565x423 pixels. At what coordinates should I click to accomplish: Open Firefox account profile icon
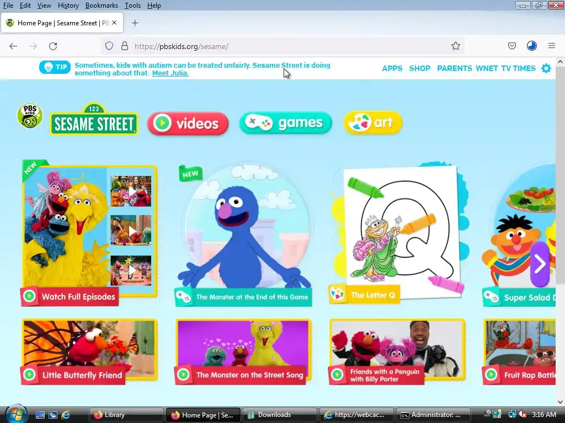pos(532,46)
